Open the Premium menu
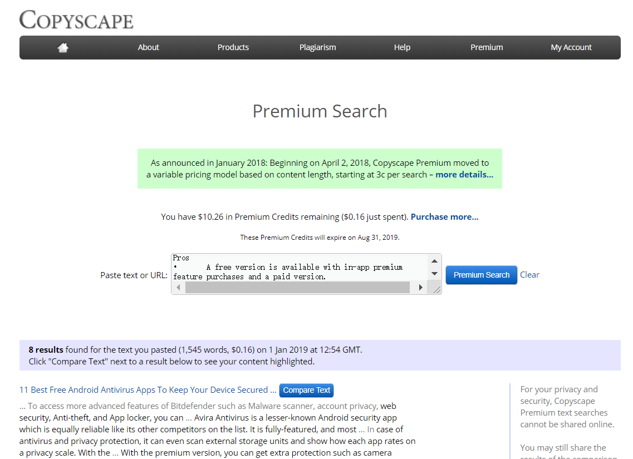Viewport: 633px width, 459px height. pos(487,47)
